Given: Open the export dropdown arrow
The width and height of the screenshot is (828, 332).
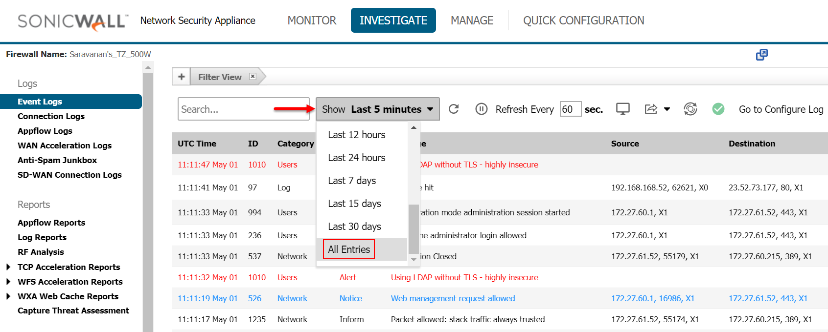Looking at the screenshot, I should coord(667,109).
